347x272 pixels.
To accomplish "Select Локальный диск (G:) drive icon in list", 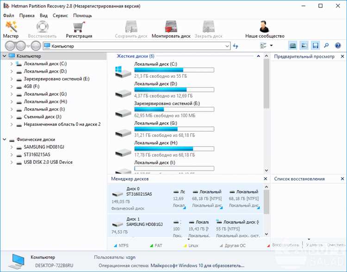I will tap(123, 132).
